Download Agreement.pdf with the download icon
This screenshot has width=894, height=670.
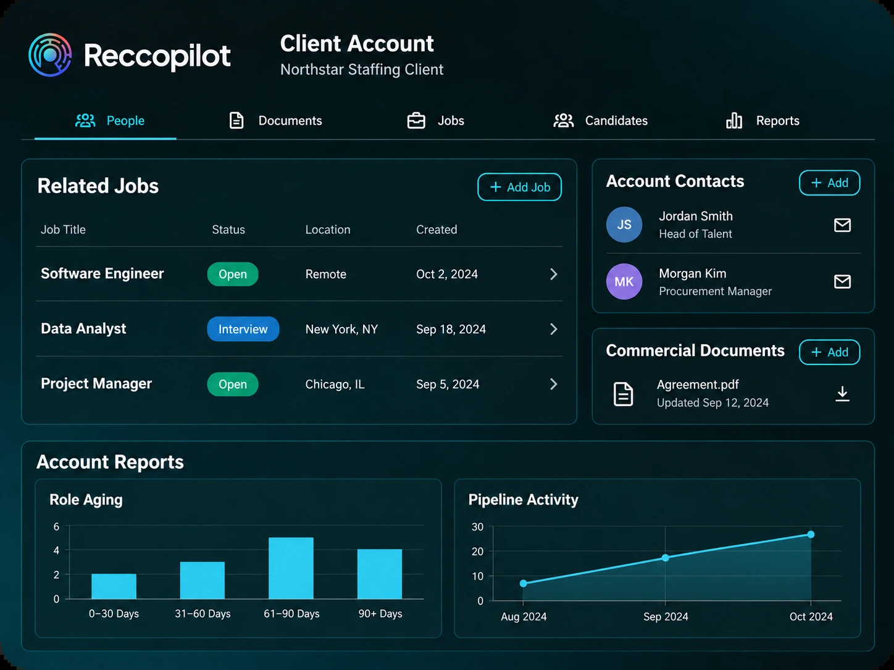842,394
